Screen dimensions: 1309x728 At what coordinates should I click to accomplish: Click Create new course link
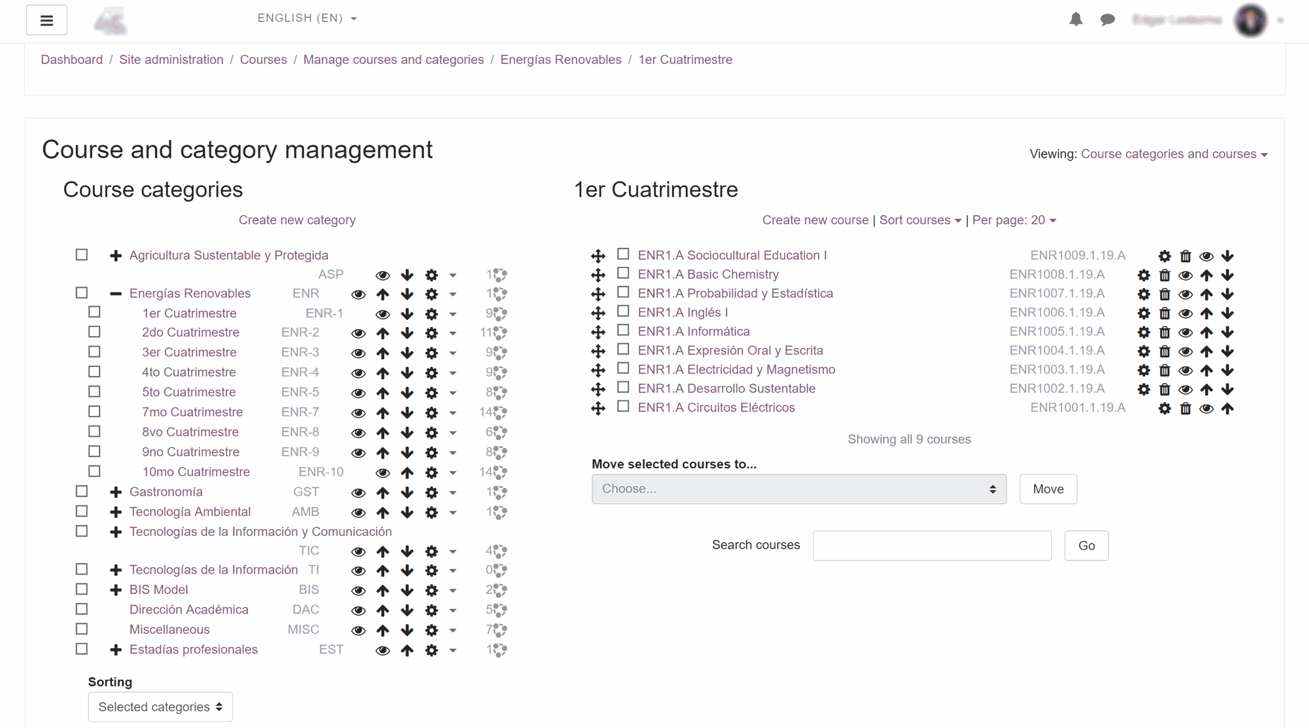(815, 220)
